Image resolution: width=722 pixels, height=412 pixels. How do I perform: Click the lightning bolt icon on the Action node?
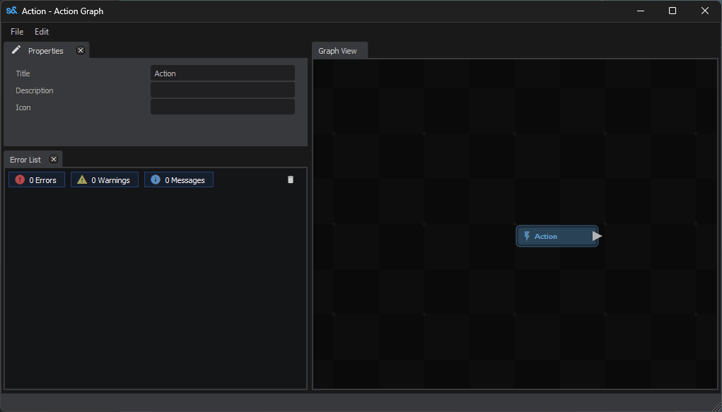[x=528, y=235]
